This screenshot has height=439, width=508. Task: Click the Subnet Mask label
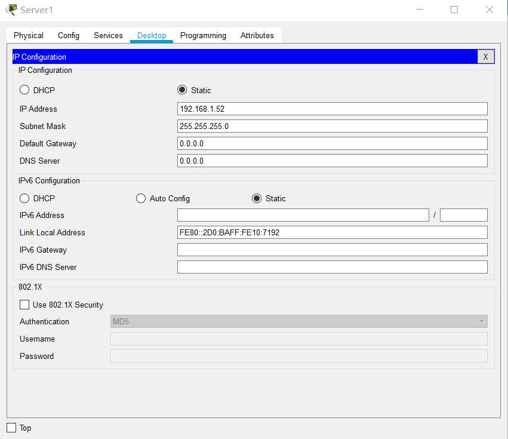coord(42,126)
